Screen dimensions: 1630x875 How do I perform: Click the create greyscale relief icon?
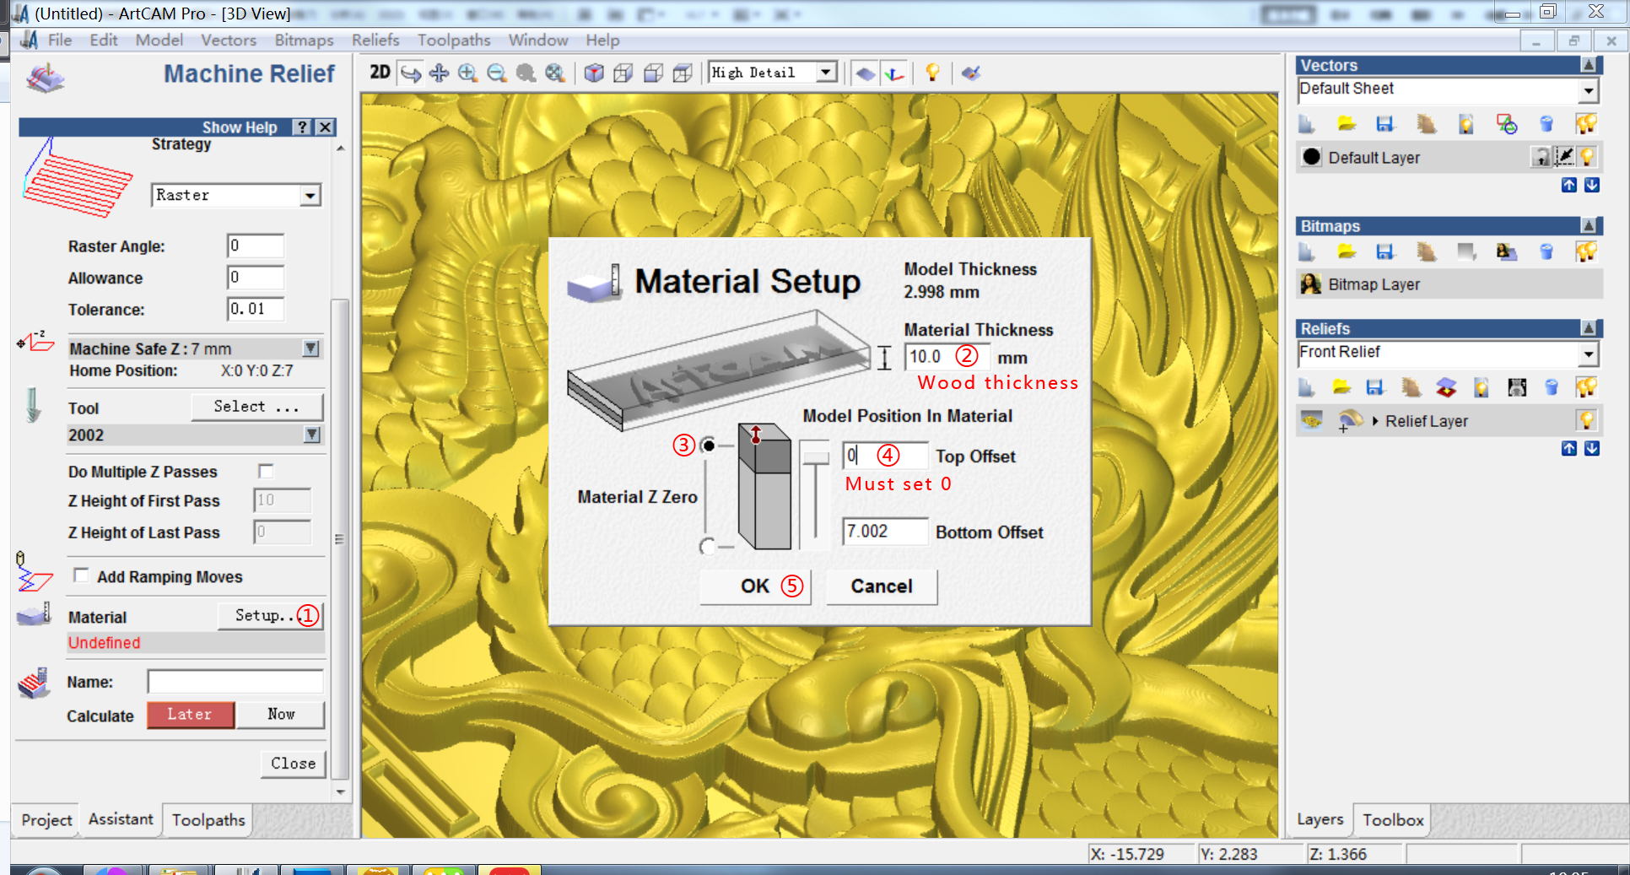[1517, 387]
